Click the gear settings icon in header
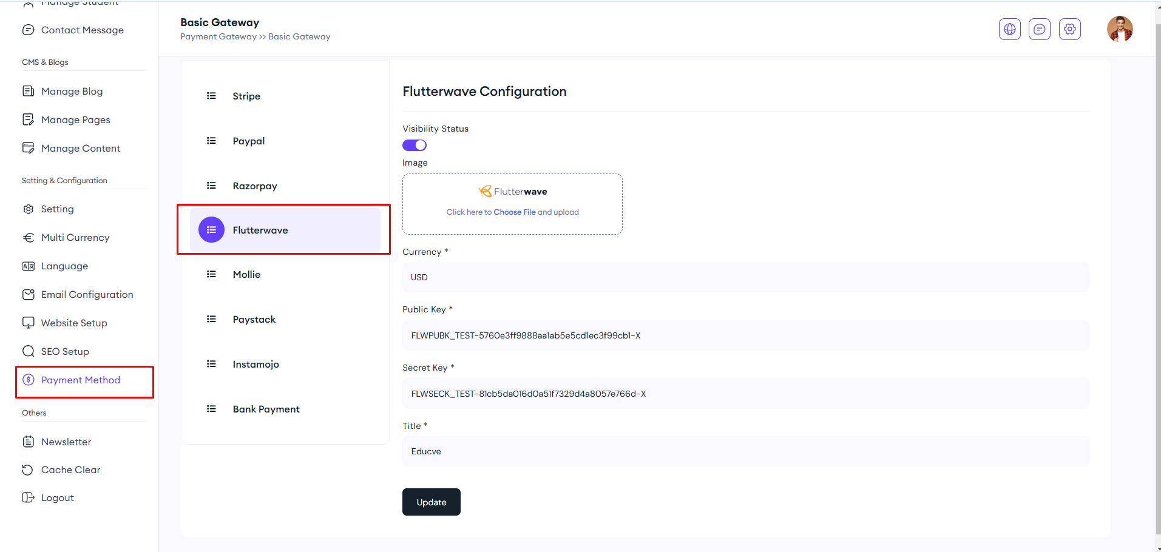Viewport: 1161px width, 552px height. (x=1069, y=29)
